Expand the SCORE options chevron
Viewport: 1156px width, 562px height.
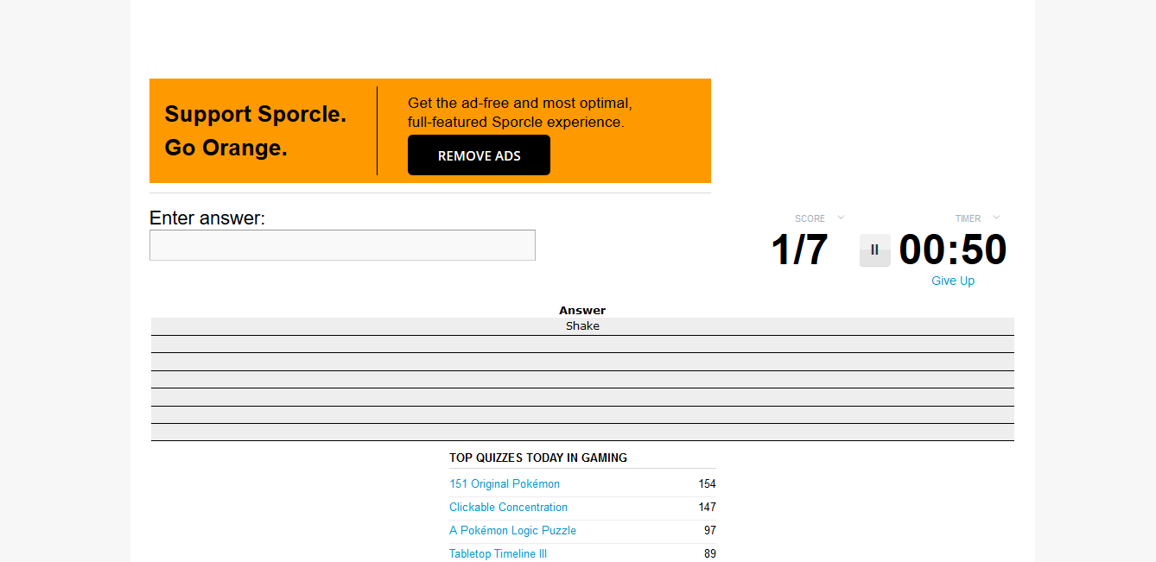tap(841, 218)
